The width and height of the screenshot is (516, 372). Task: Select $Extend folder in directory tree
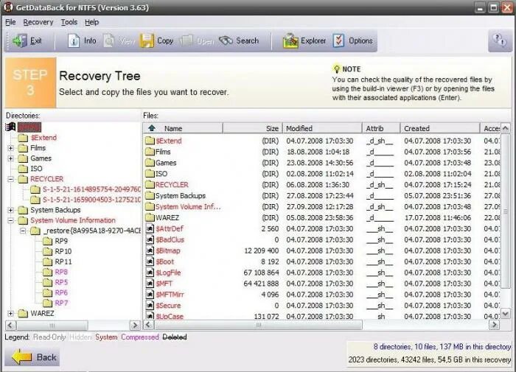(x=43, y=138)
